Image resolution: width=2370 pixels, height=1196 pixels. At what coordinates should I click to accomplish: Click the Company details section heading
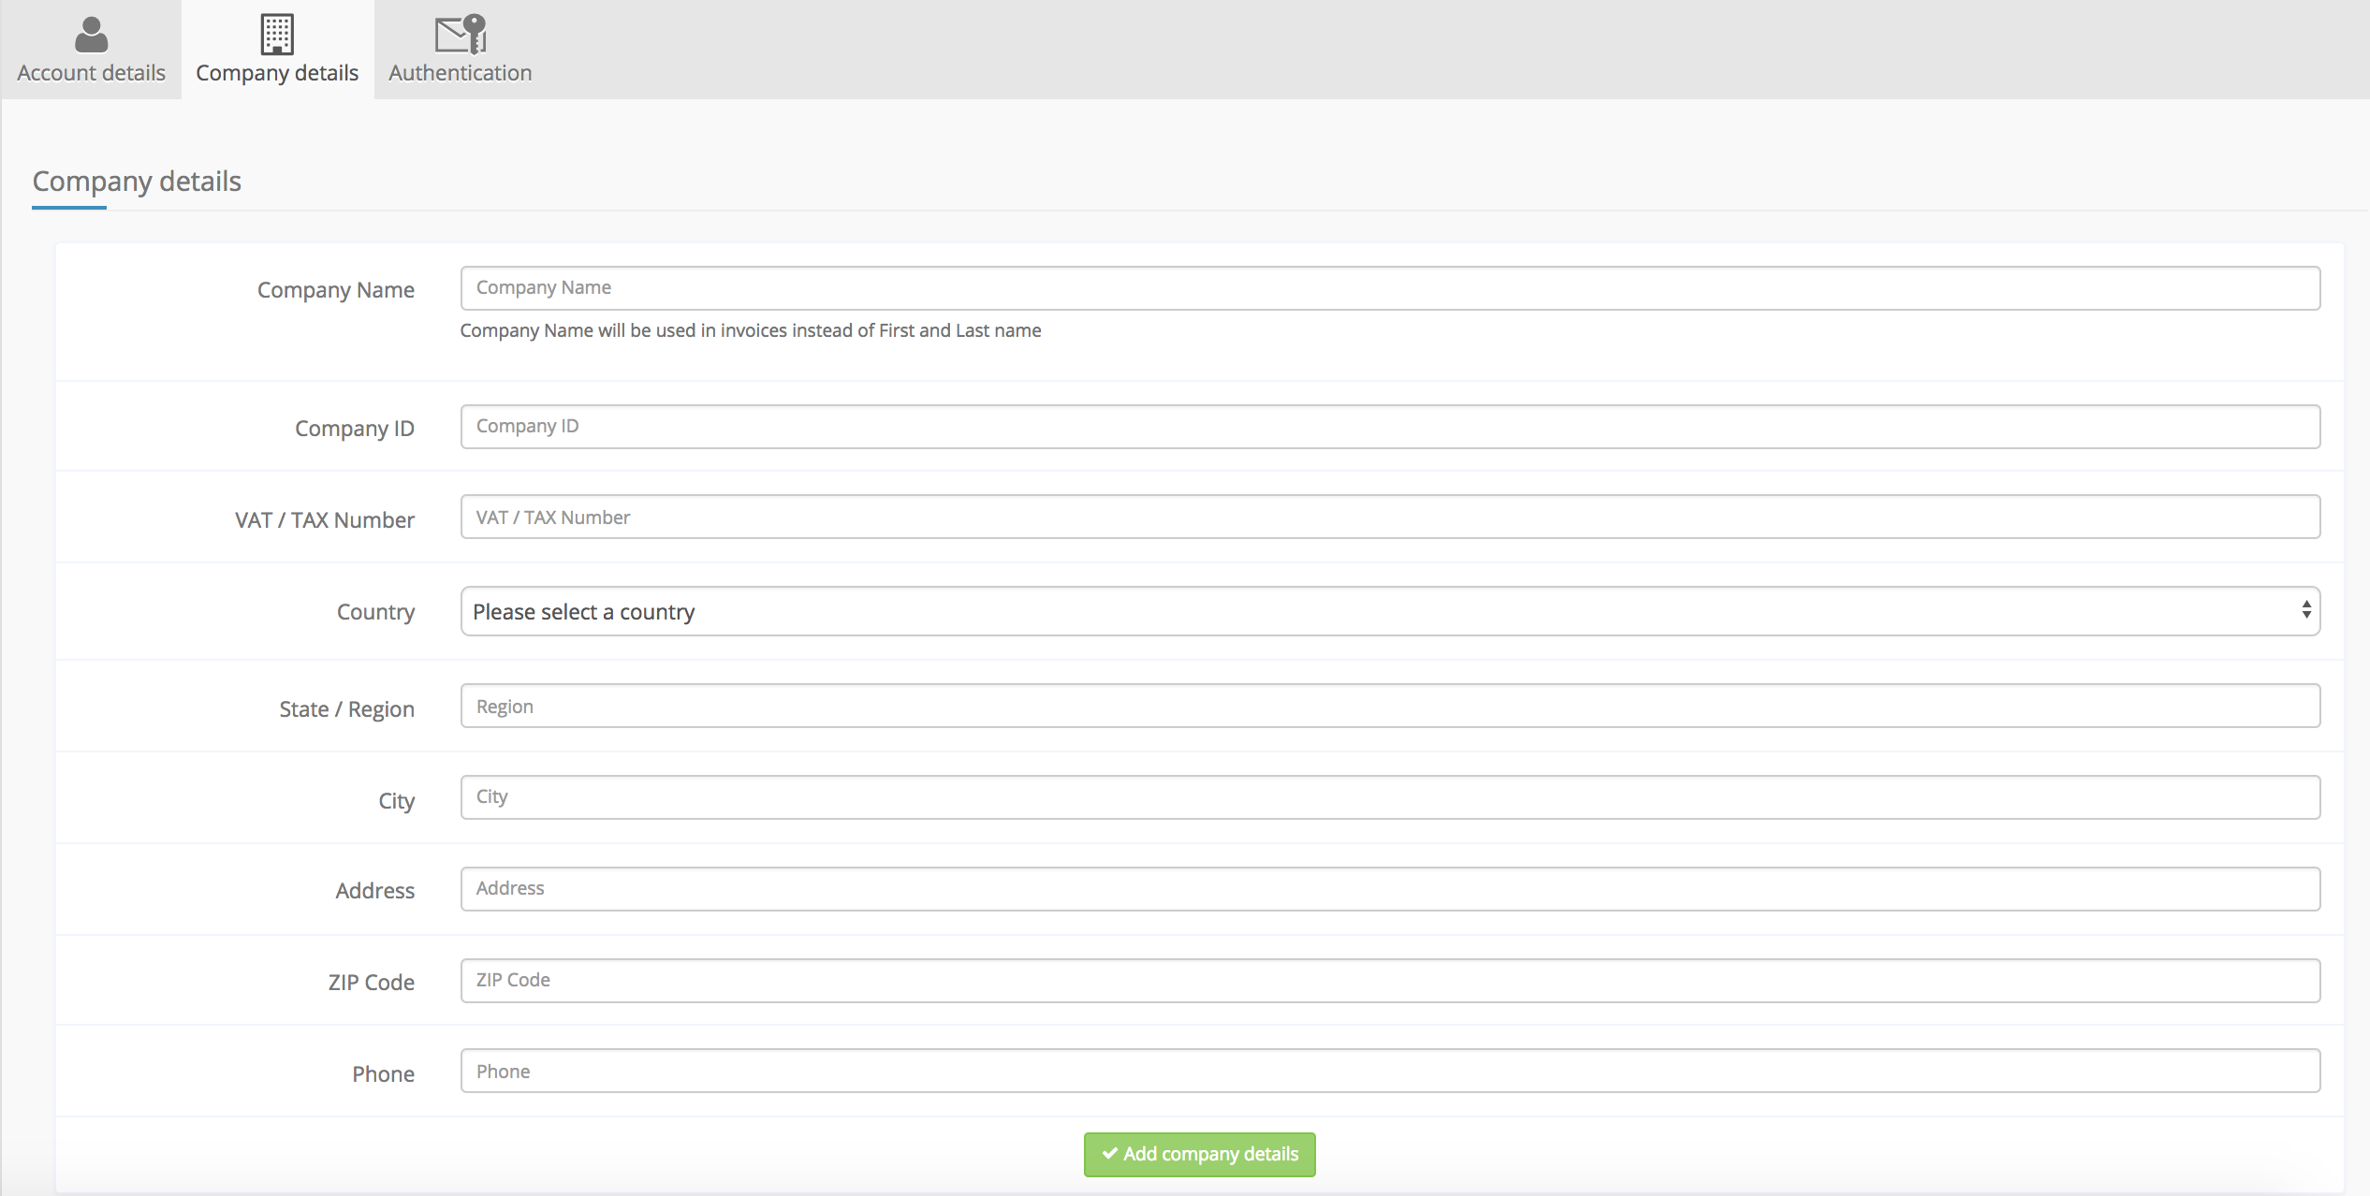[x=137, y=182]
